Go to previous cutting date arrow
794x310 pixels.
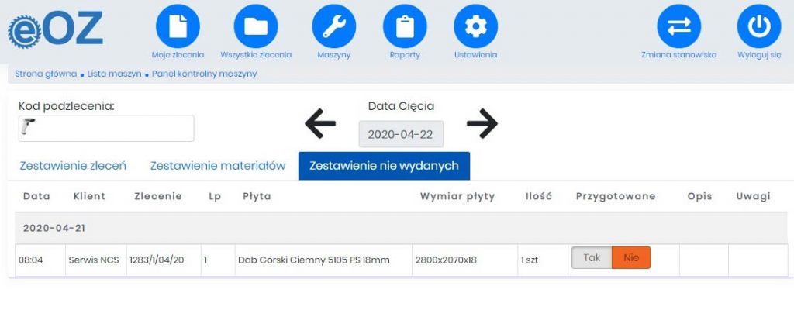click(x=320, y=123)
